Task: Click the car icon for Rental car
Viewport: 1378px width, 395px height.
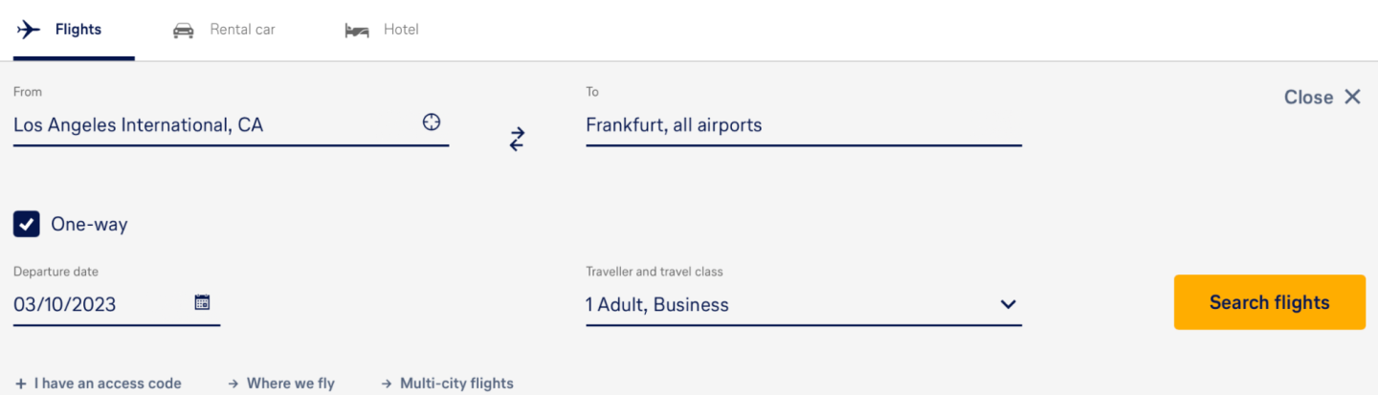Action: tap(183, 31)
